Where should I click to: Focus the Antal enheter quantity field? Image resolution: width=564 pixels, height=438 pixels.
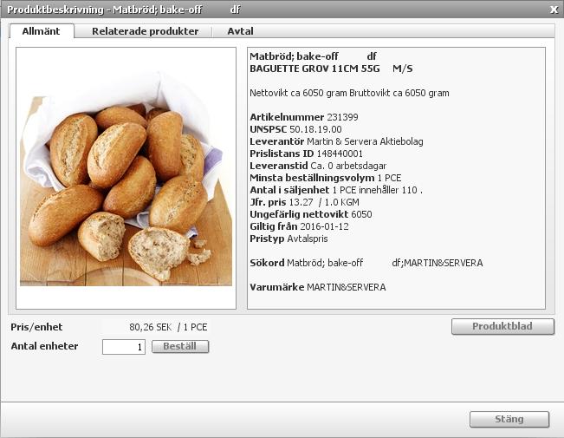click(124, 347)
